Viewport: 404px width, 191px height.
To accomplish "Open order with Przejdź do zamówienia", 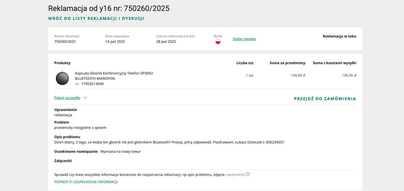I will [x=325, y=99].
